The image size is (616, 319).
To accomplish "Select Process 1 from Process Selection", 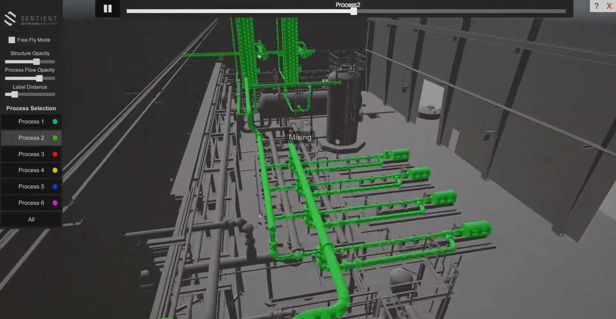I will [x=31, y=122].
